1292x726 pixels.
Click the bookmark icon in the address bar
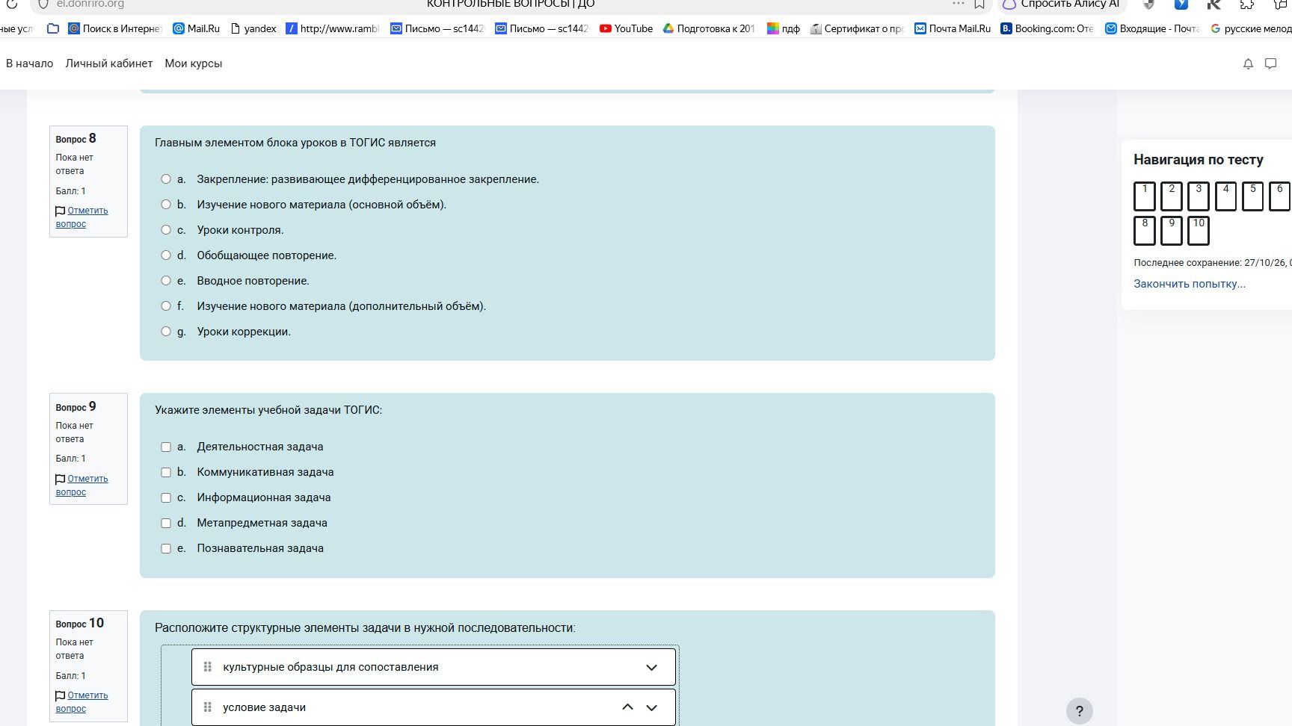pos(979,4)
